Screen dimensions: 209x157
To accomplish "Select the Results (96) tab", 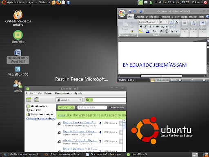I will click(66, 108).
